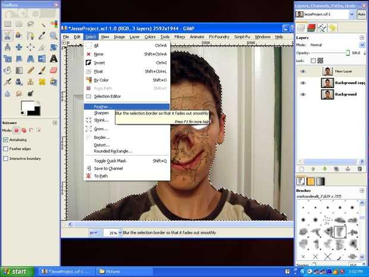Image resolution: width=369 pixels, height=277 pixels.
Task: Select the Foreground Select tool
Action: click(x=19, y=35)
